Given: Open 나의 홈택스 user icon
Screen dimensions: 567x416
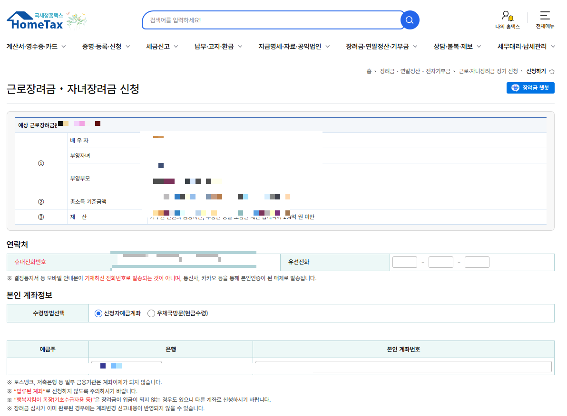Looking at the screenshot, I should click(x=508, y=20).
